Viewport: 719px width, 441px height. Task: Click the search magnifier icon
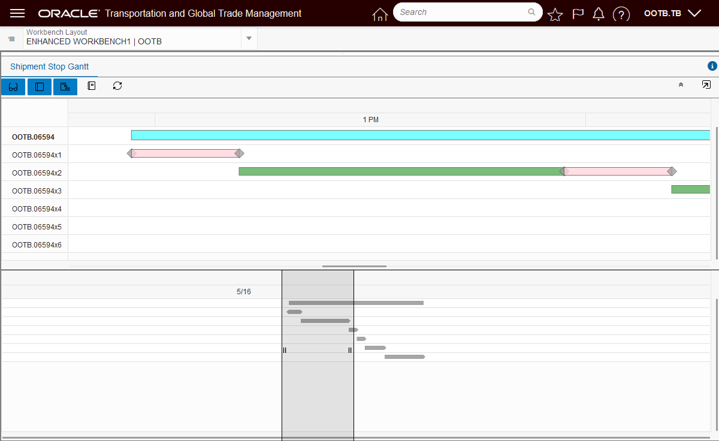click(531, 12)
